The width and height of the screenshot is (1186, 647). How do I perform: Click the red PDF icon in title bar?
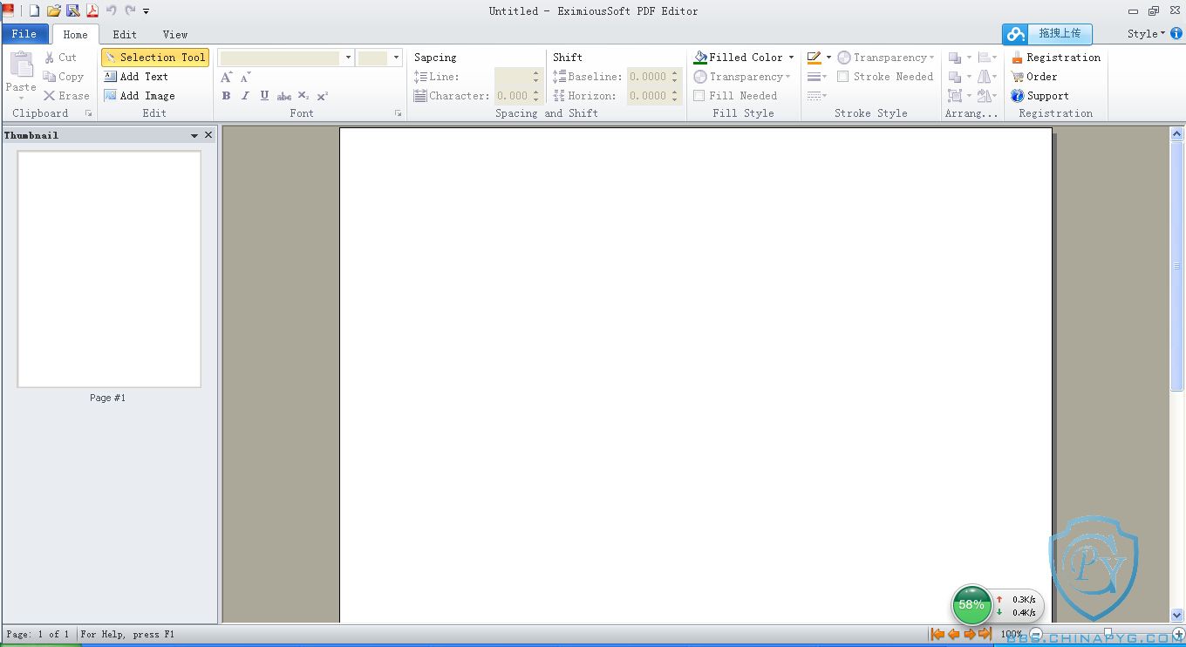[x=92, y=10]
